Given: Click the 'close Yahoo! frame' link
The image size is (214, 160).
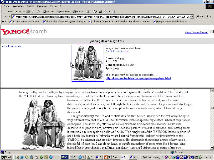Looking at the screenshot, I should click(197, 32).
